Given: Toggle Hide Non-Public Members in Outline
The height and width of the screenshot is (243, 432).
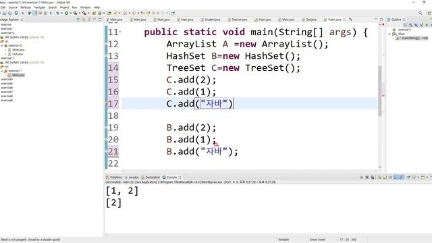Looking at the screenshot, I should [427, 25].
